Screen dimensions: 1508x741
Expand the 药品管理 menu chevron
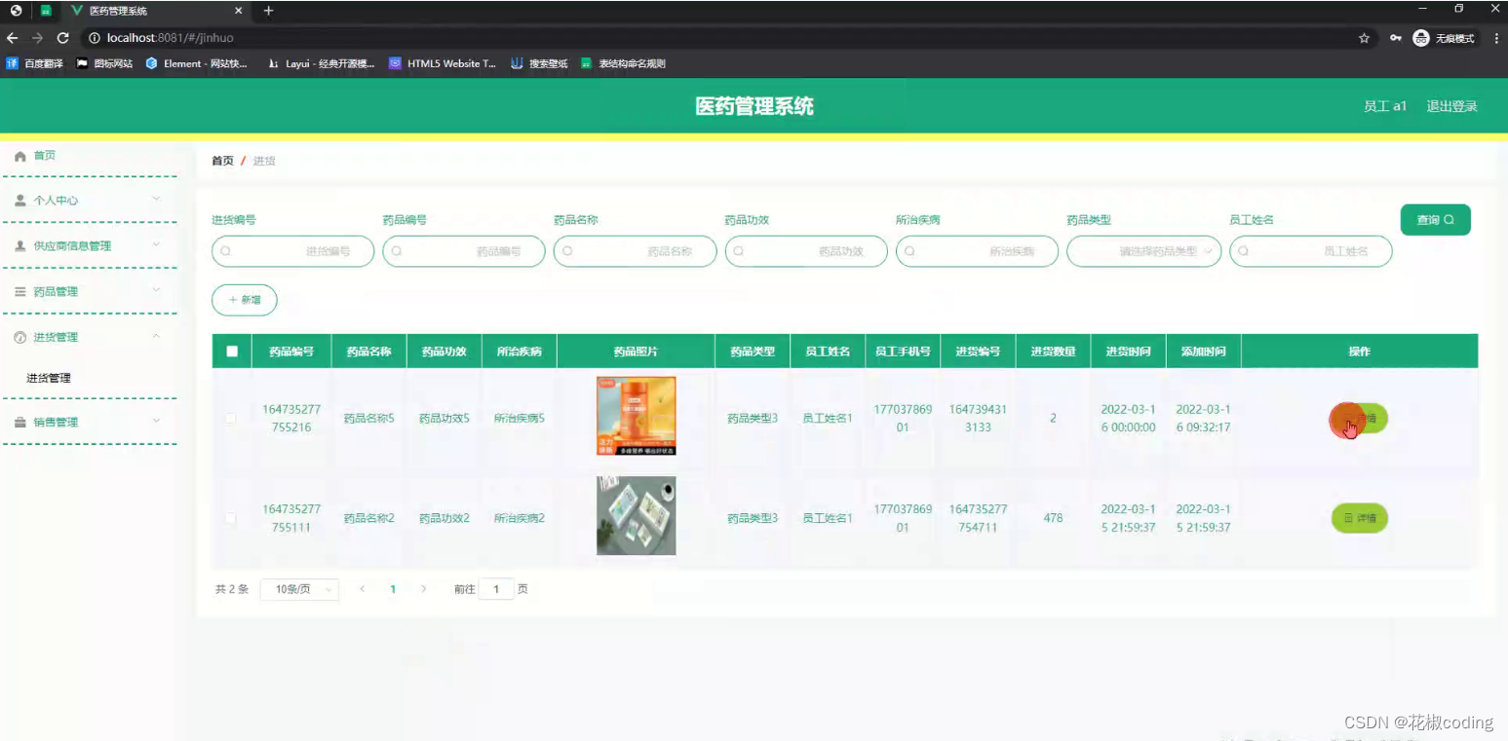point(156,291)
